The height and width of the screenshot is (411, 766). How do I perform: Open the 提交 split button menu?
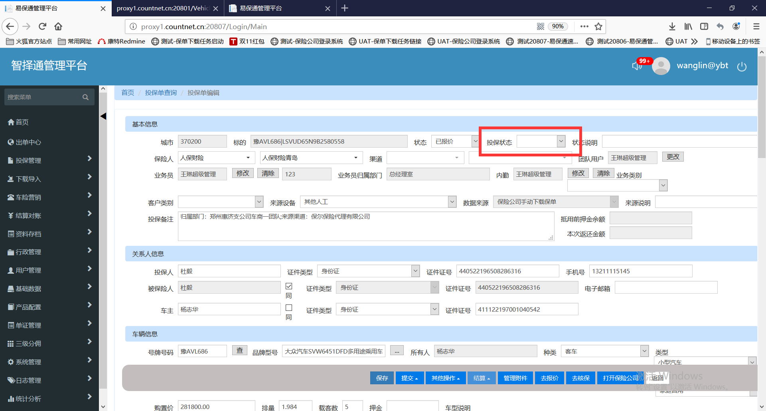[409, 378]
